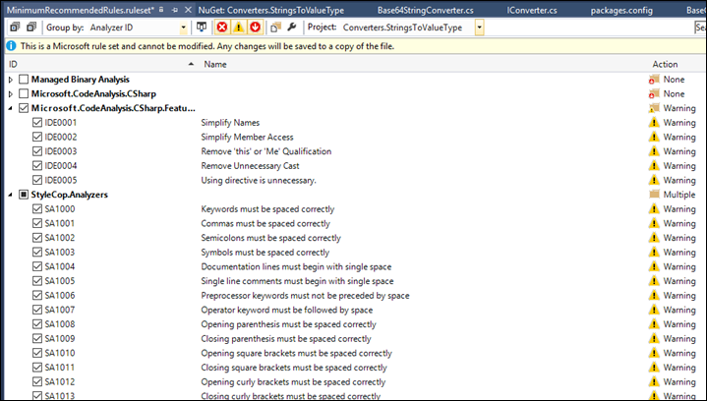Sort by the ID column header arrow

click(x=191, y=64)
